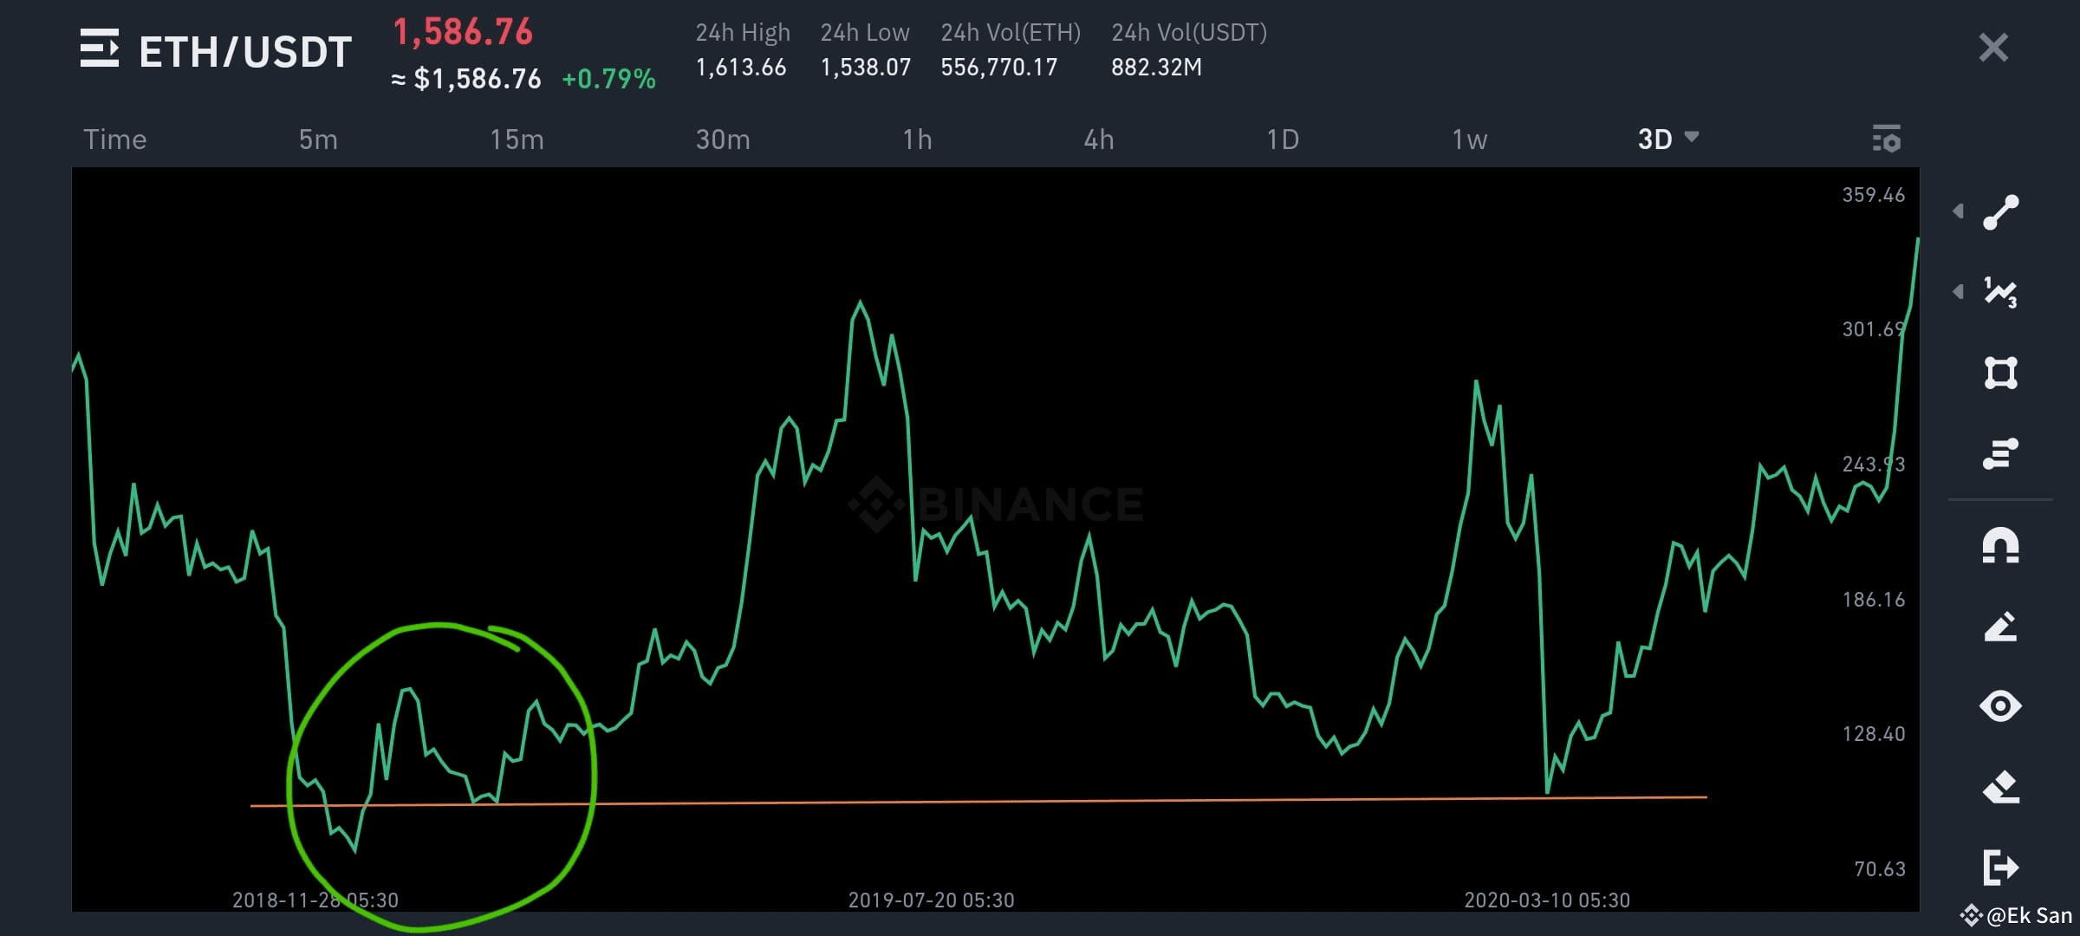Click the @Ek San author tag
This screenshot has height=936, width=2080.
(x=2017, y=916)
